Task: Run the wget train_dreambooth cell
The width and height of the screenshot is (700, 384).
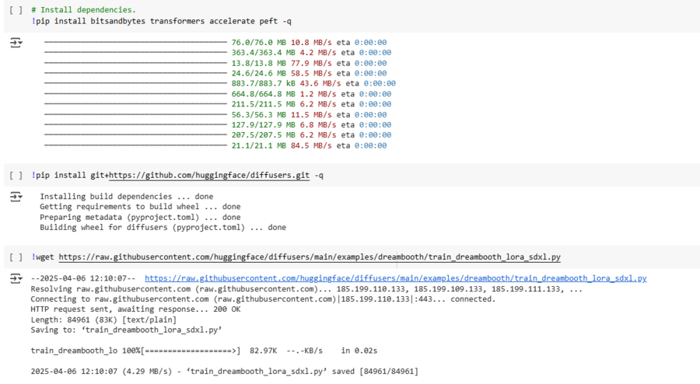Action: pyautogui.click(x=16, y=257)
